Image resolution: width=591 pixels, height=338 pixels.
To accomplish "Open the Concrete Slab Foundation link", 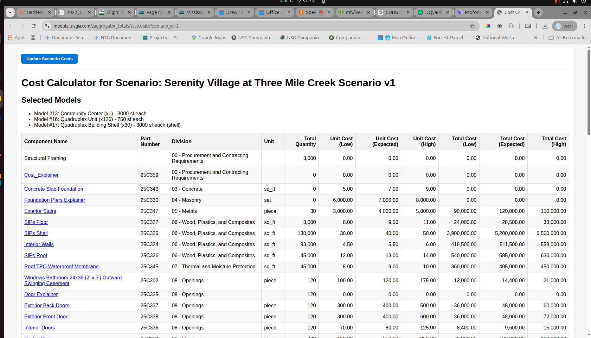I will 54,189.
